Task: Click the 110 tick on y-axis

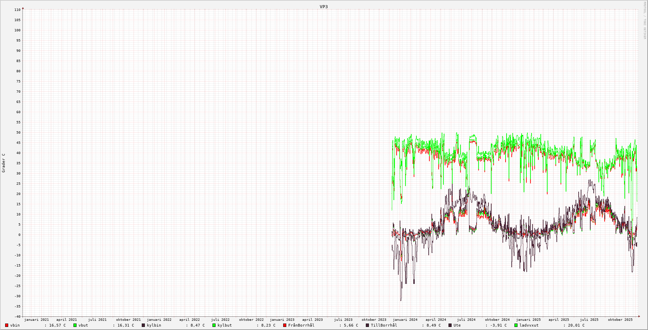Action: [17, 10]
